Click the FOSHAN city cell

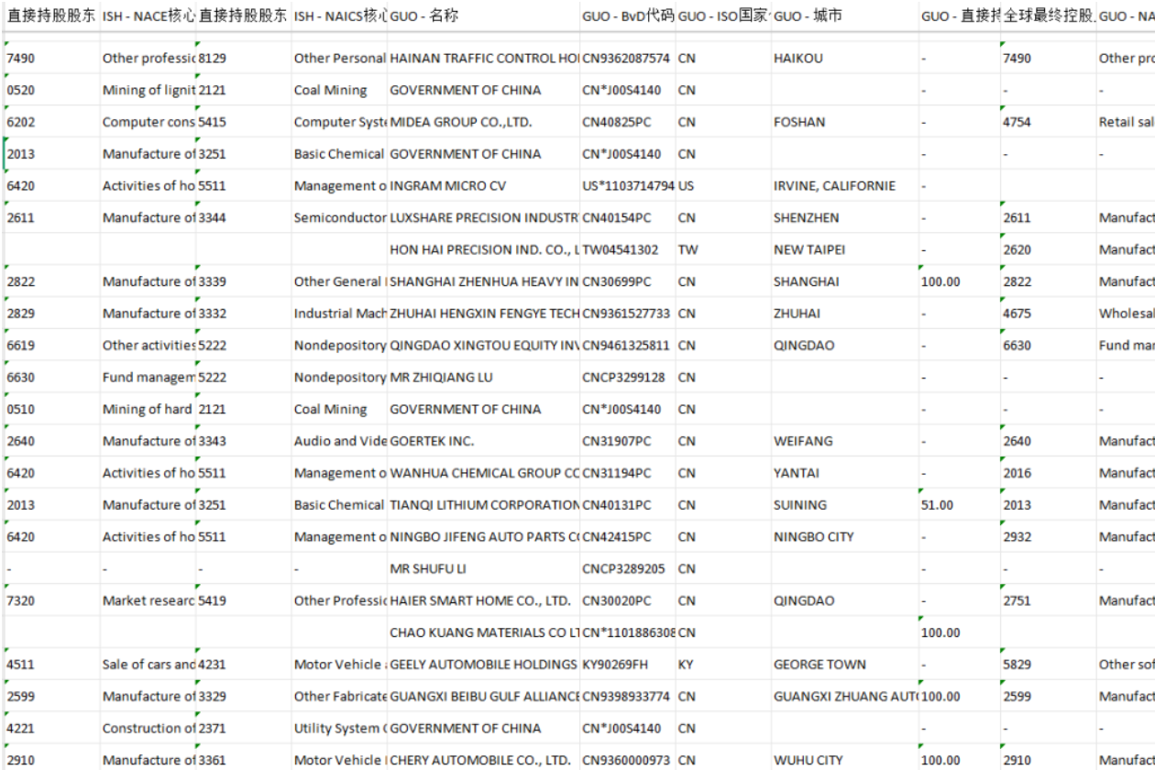(845, 122)
